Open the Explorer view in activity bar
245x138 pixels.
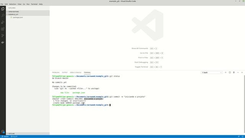3,9
